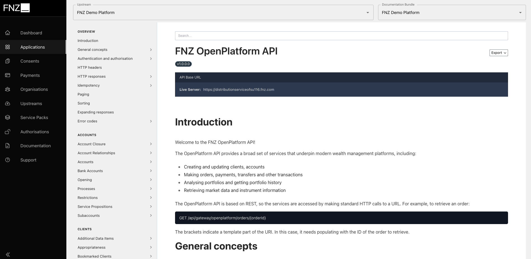The image size is (531, 259).
Task: Expand Additional Data Items chevron
Action: click(151, 238)
